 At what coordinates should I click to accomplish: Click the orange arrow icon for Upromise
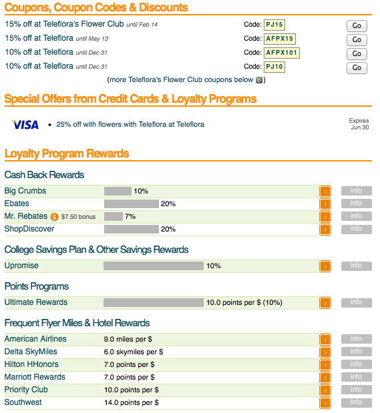click(x=325, y=266)
